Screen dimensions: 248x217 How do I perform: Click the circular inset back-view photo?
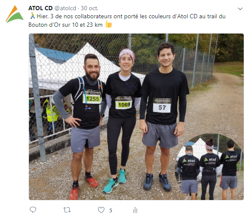[209, 166]
